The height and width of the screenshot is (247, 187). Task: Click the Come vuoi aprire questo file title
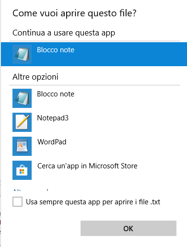click(74, 13)
